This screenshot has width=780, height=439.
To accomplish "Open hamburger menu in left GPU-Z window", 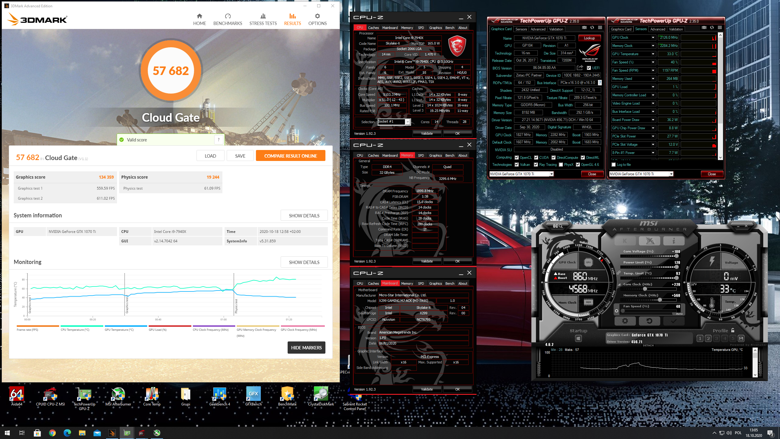I will click(x=600, y=28).
